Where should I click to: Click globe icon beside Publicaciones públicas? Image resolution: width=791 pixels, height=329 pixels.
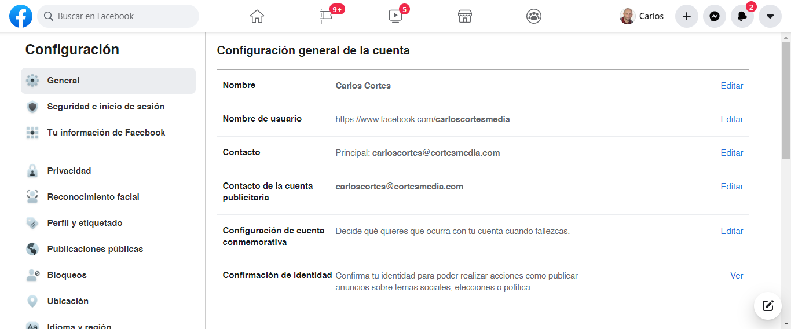[x=32, y=249]
